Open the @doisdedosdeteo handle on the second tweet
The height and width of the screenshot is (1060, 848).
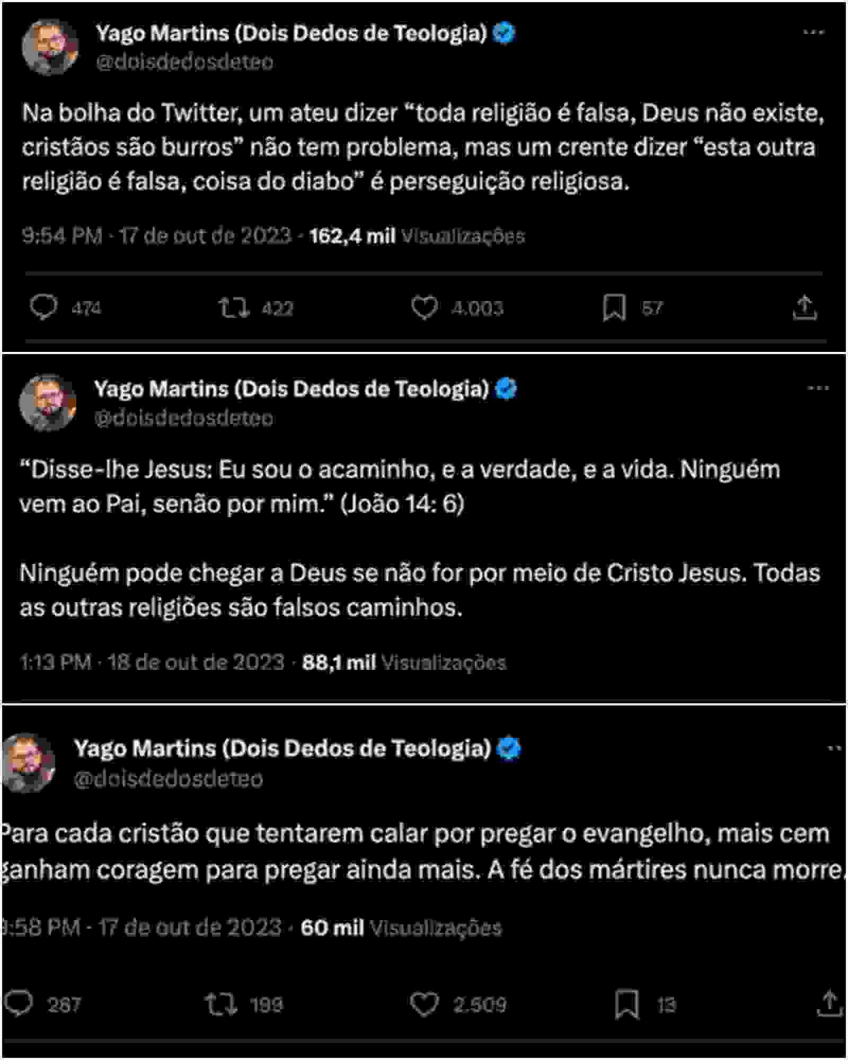click(183, 418)
